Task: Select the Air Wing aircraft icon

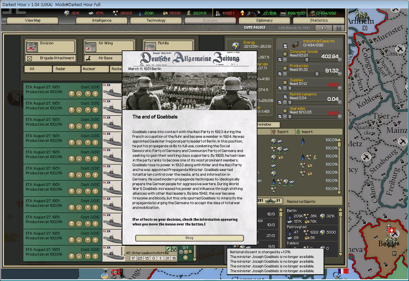Action: (x=91, y=46)
